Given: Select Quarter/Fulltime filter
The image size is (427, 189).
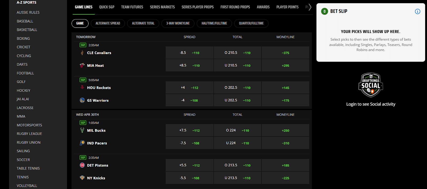Looking at the screenshot, I should coord(251,23).
